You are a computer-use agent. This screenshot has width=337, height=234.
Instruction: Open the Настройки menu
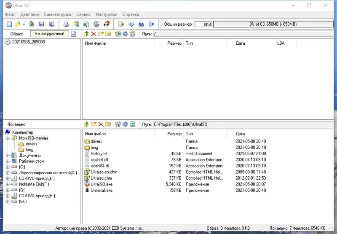click(x=107, y=14)
